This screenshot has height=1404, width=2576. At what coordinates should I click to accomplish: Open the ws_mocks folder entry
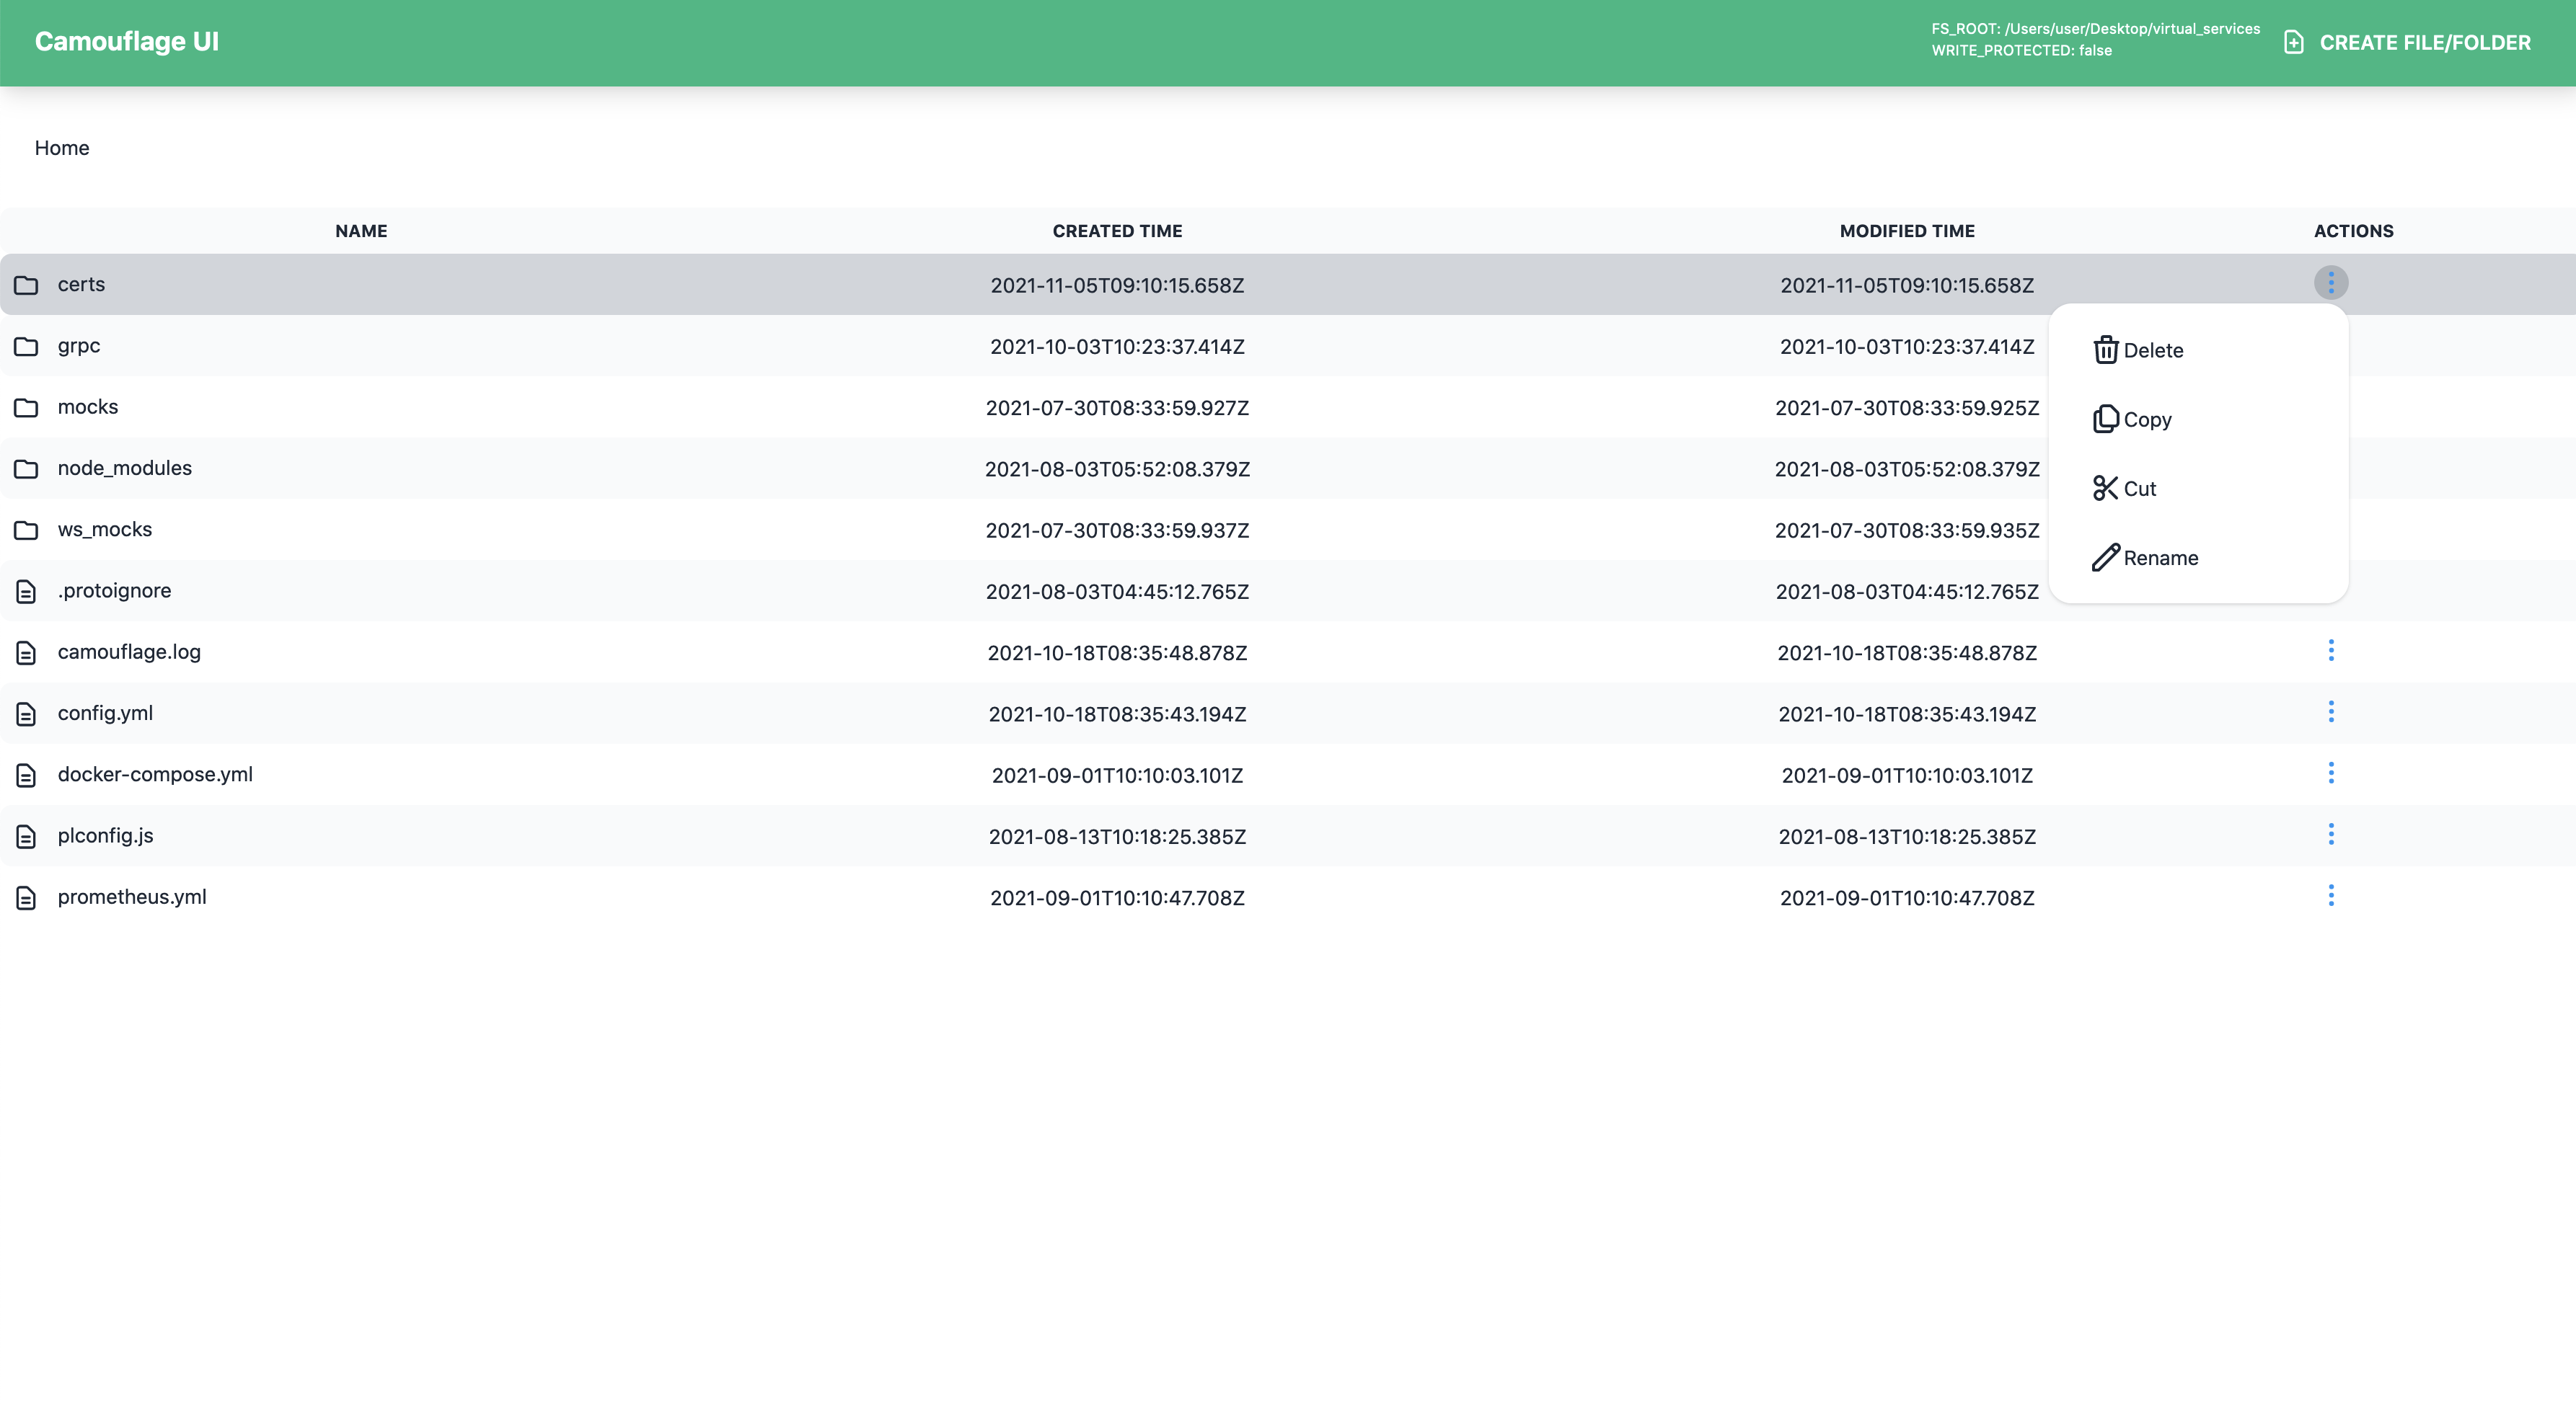pyautogui.click(x=105, y=530)
